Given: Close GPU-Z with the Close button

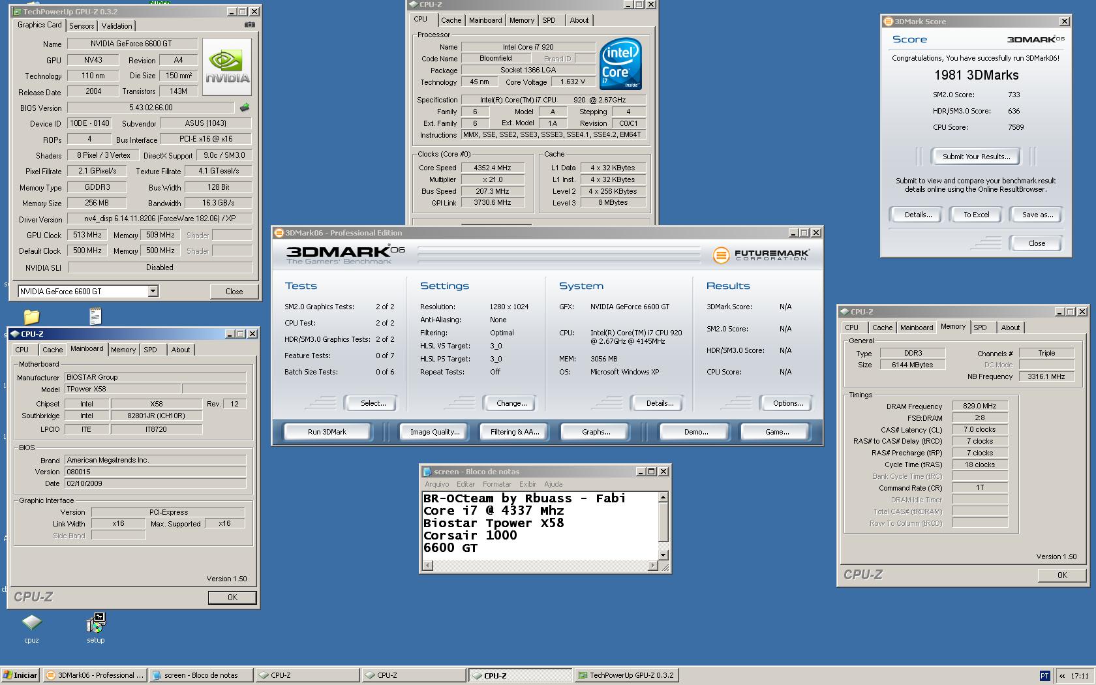Looking at the screenshot, I should (234, 292).
